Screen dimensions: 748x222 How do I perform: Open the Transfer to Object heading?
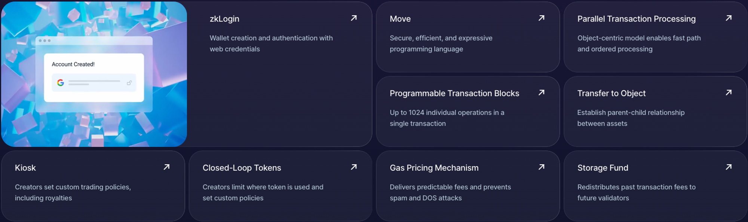tap(611, 93)
